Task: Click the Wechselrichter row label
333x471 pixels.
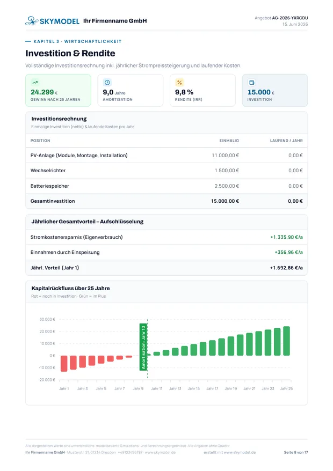Action: click(x=48, y=170)
